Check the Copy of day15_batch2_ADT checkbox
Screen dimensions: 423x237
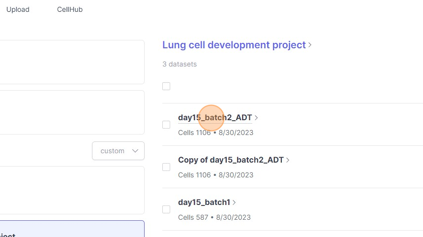(166, 167)
